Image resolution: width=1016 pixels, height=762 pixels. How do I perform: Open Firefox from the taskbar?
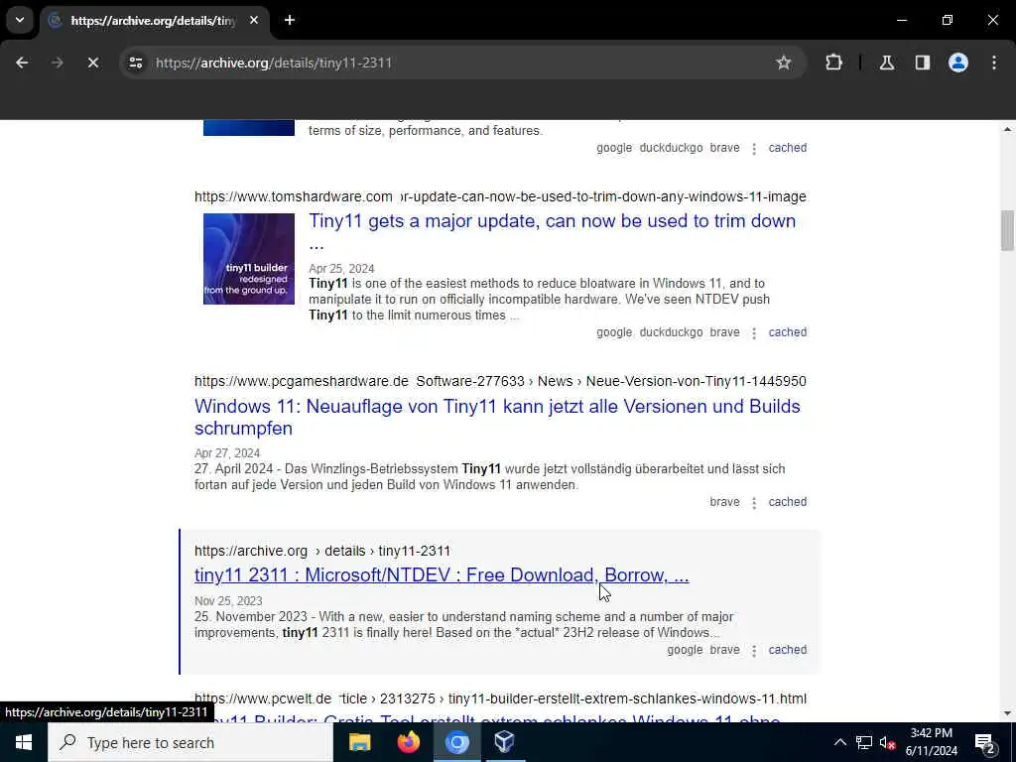pyautogui.click(x=408, y=742)
